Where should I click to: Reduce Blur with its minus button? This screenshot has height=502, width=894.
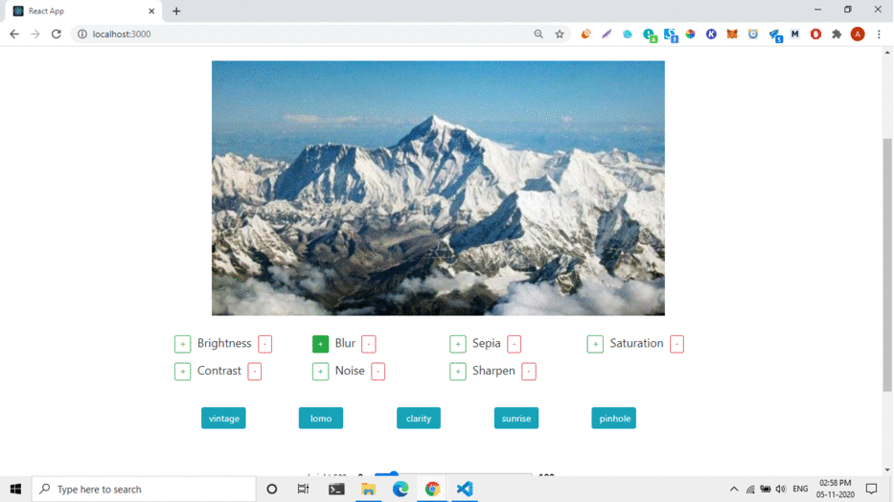[x=369, y=344]
